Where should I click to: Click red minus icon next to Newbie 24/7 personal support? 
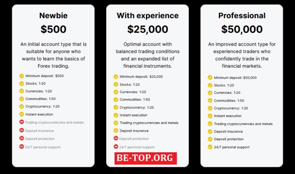[21, 147]
